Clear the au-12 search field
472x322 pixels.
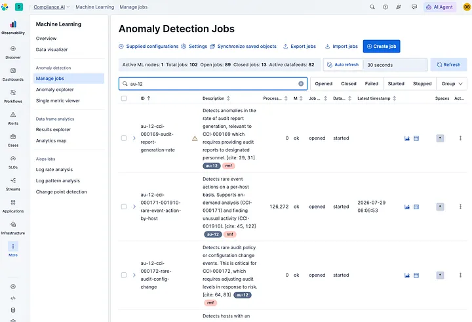tap(301, 84)
